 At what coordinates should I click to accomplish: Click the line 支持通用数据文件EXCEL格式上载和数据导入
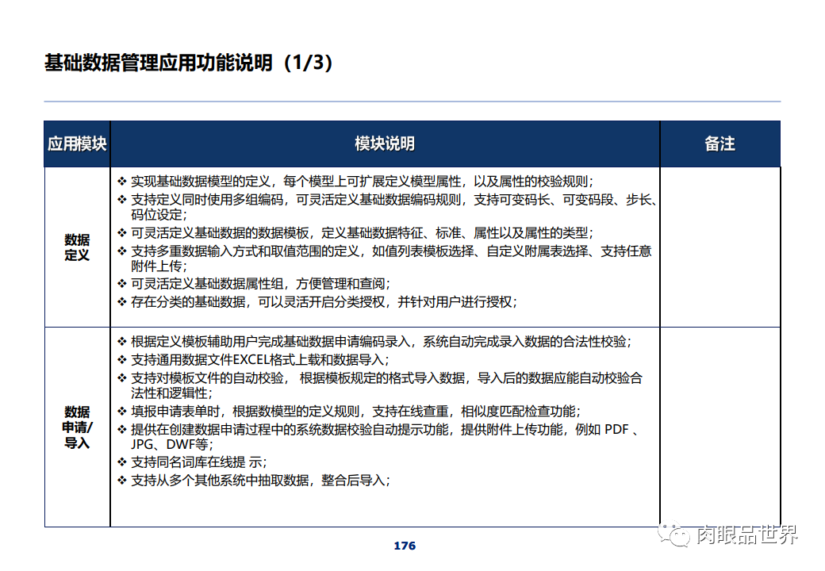tap(260, 360)
